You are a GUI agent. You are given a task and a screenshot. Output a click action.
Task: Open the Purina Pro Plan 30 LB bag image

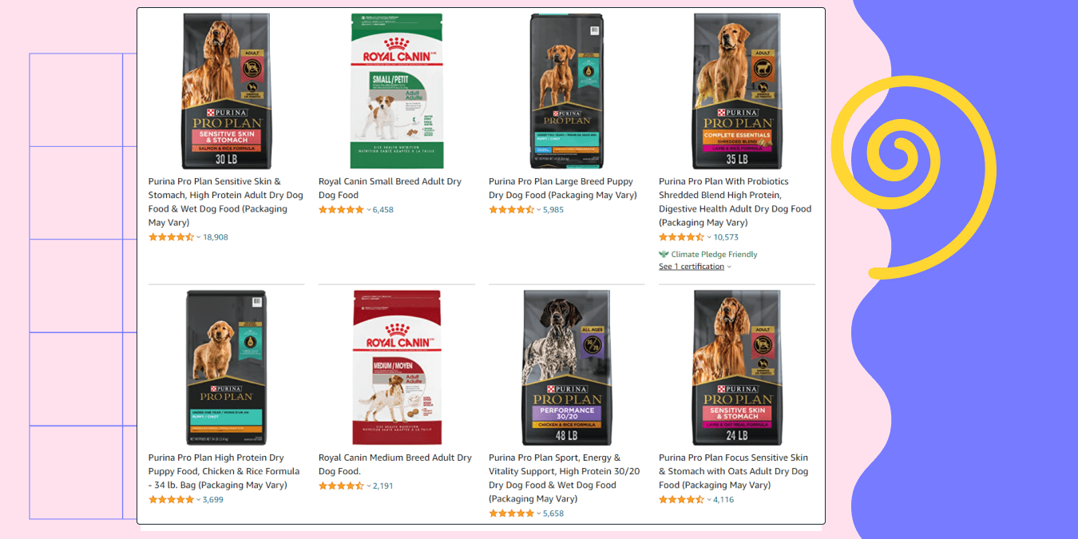pyautogui.click(x=226, y=91)
